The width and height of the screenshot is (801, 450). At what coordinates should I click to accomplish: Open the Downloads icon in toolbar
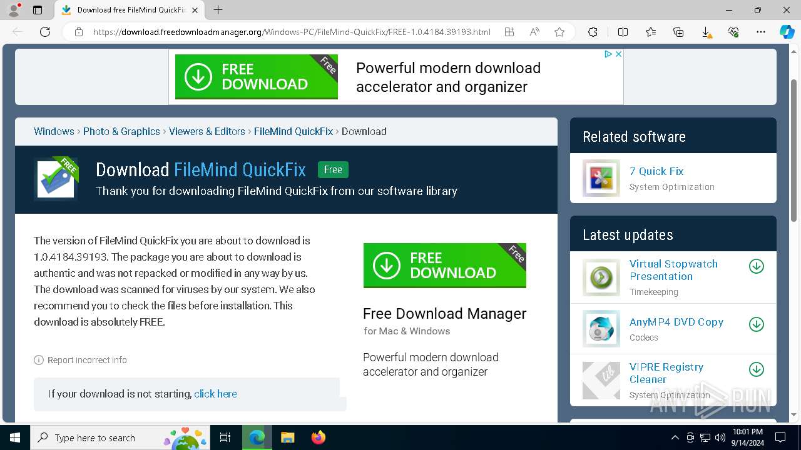pyautogui.click(x=706, y=32)
